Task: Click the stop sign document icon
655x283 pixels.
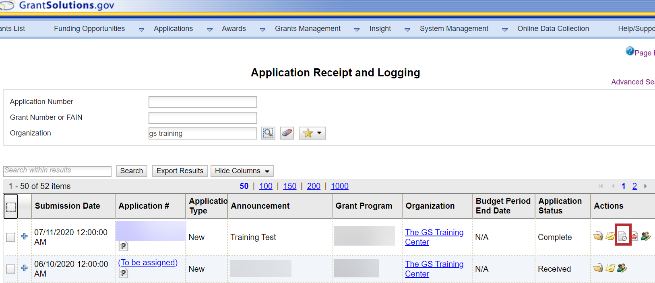Action: point(634,236)
